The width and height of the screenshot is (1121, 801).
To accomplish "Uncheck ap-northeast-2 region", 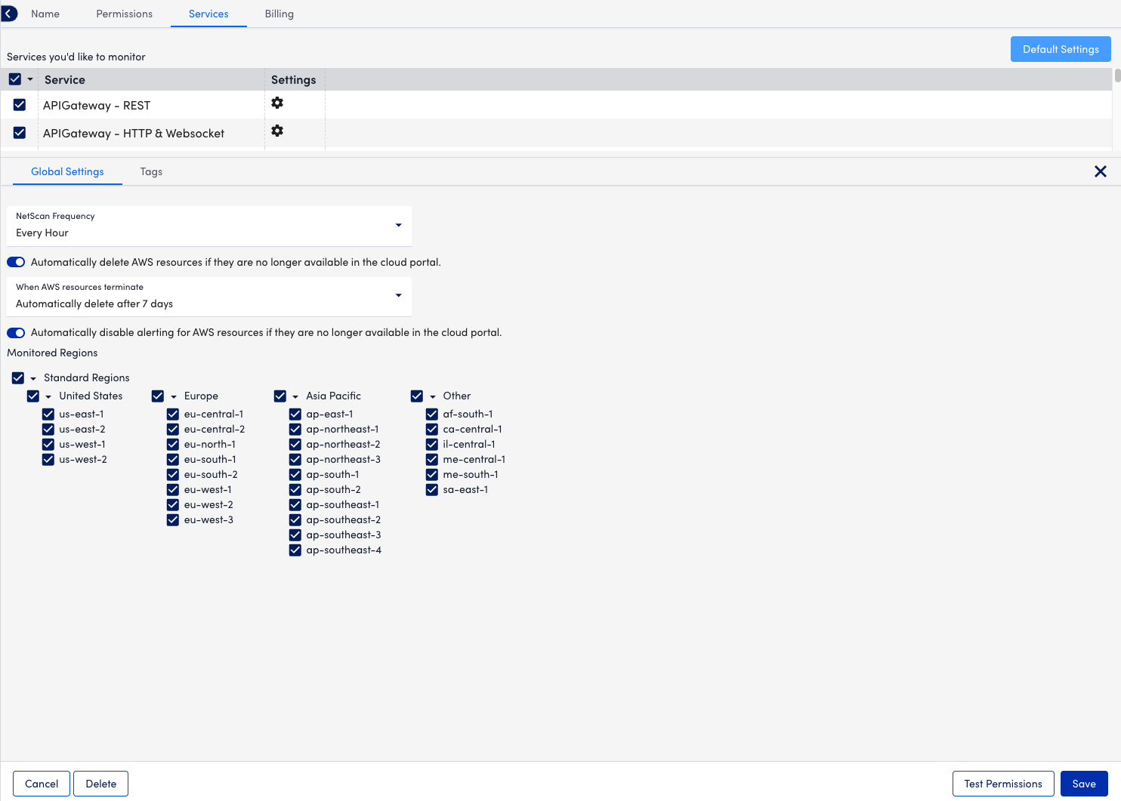I will click(295, 444).
